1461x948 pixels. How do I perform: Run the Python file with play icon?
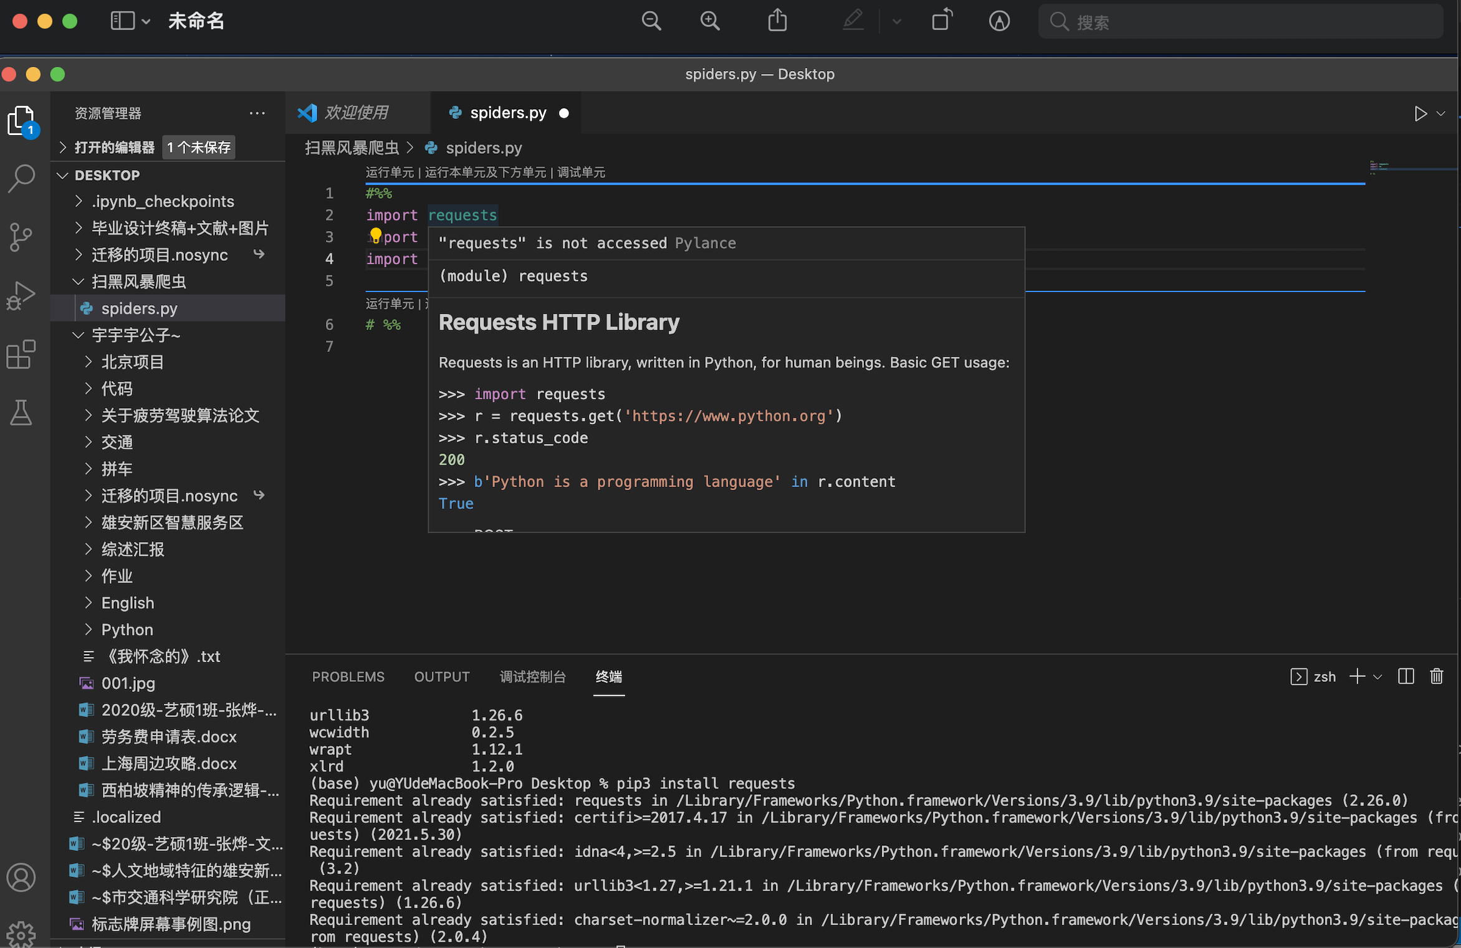pyautogui.click(x=1420, y=113)
